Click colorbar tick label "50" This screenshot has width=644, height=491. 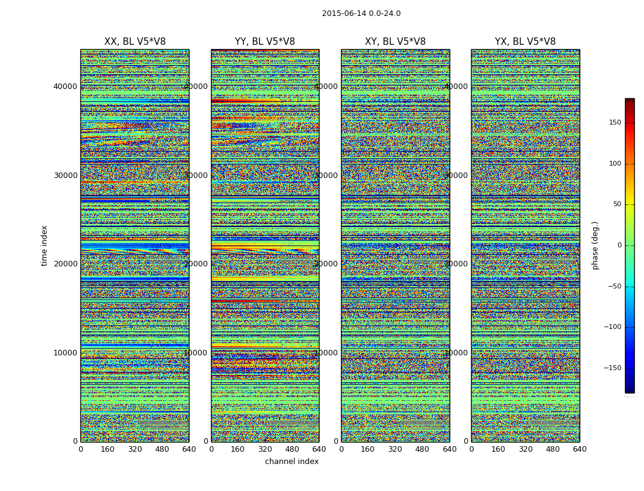[x=617, y=204]
